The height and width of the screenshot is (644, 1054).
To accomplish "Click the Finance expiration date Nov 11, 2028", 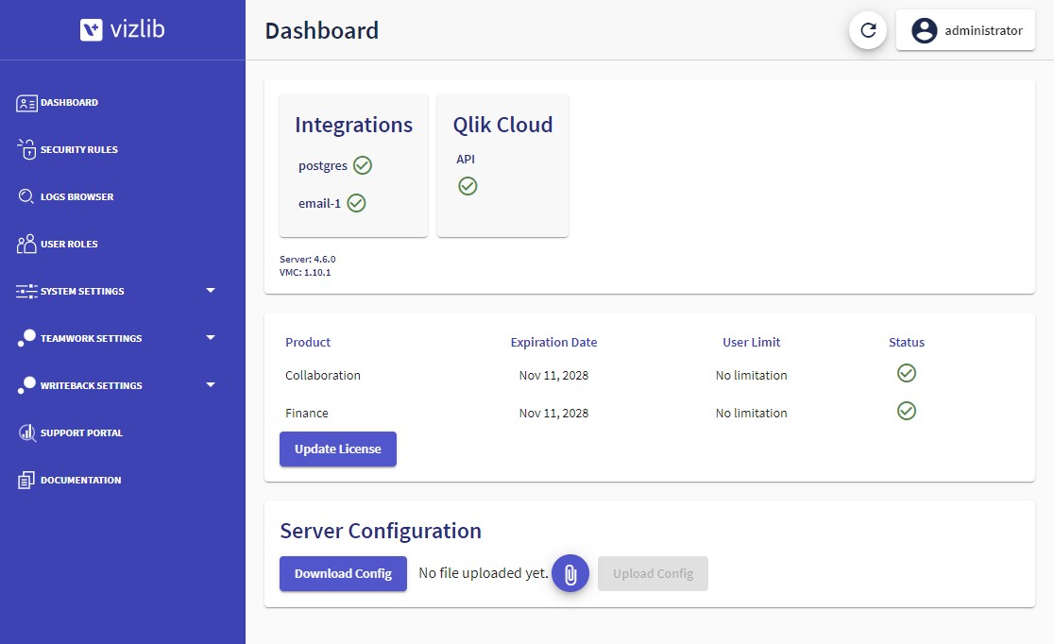I will coord(553,413).
